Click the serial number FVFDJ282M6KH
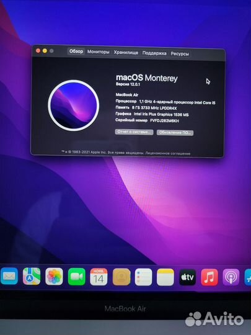Screen dimensions: 251x335 (165, 121)
